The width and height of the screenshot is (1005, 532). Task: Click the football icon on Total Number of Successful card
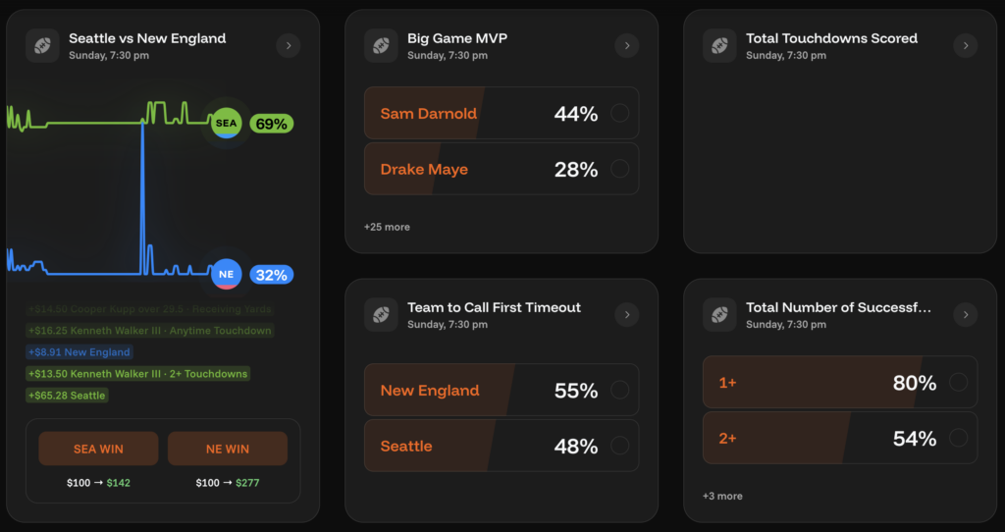click(720, 314)
